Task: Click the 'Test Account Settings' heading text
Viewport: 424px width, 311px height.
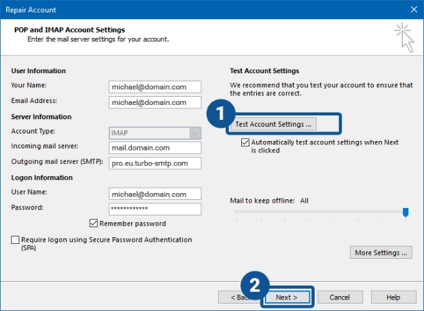Action: [x=264, y=70]
